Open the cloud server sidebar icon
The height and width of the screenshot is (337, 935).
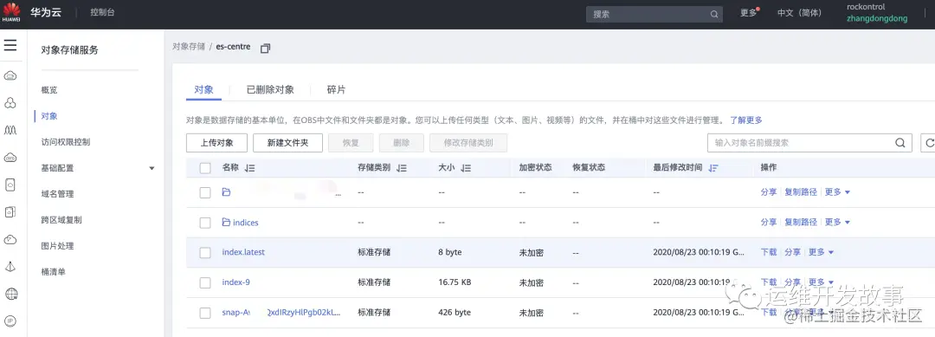coord(10,75)
